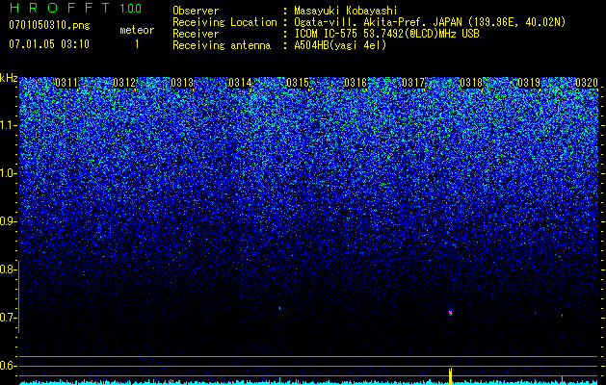The height and width of the screenshot is (385, 606).
Task: Click the 1.1 kHz axis tick label
Action: pyautogui.click(x=8, y=125)
